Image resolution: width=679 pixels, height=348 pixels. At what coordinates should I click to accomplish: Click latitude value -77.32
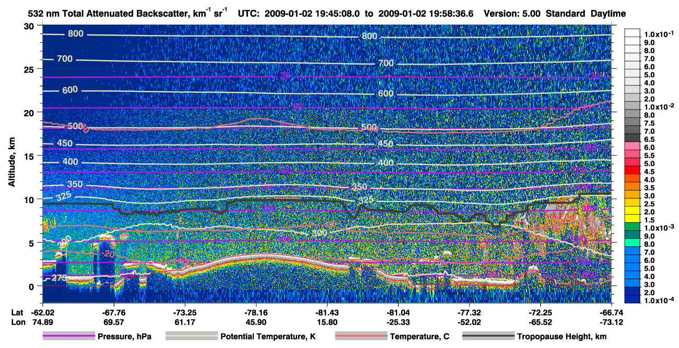coord(469,312)
